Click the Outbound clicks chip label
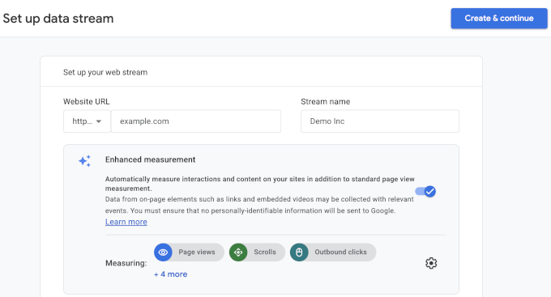 [340, 252]
